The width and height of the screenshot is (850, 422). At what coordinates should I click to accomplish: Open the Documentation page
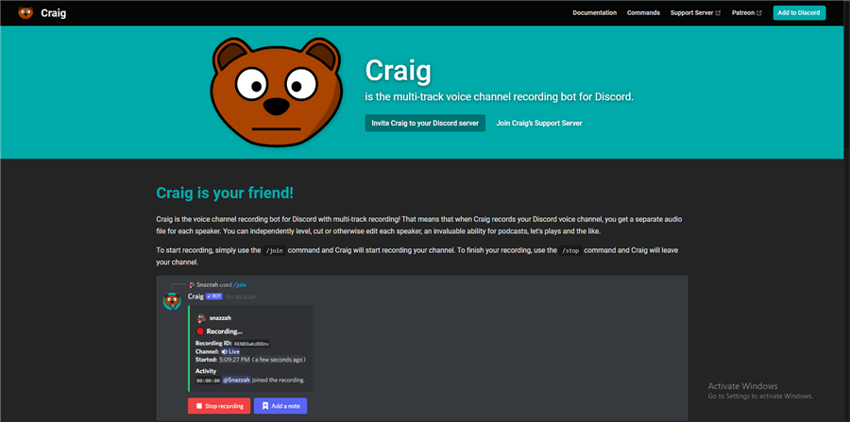595,13
